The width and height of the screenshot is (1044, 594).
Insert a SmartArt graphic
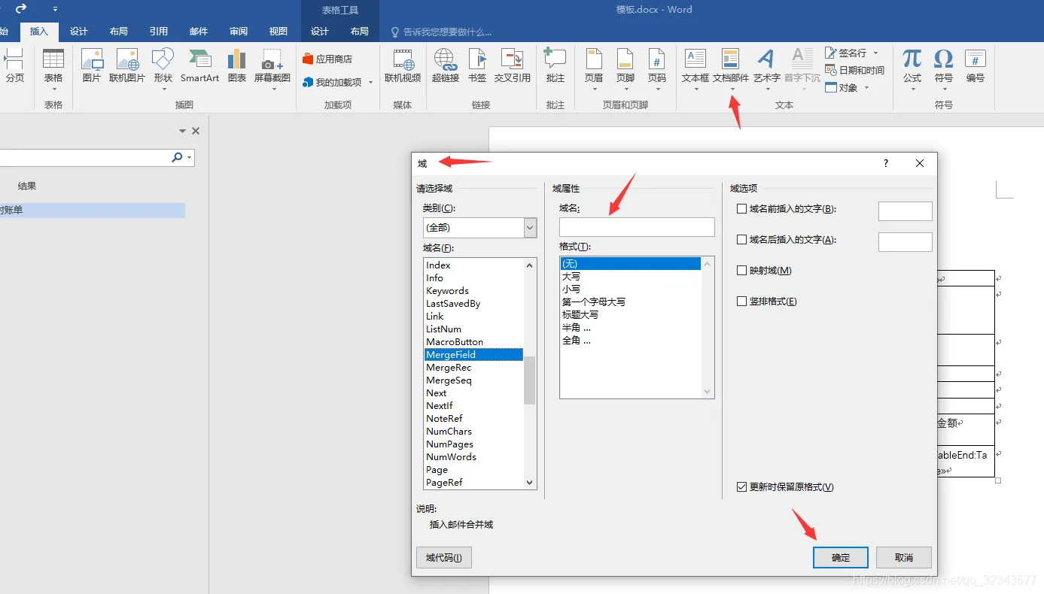[199, 66]
